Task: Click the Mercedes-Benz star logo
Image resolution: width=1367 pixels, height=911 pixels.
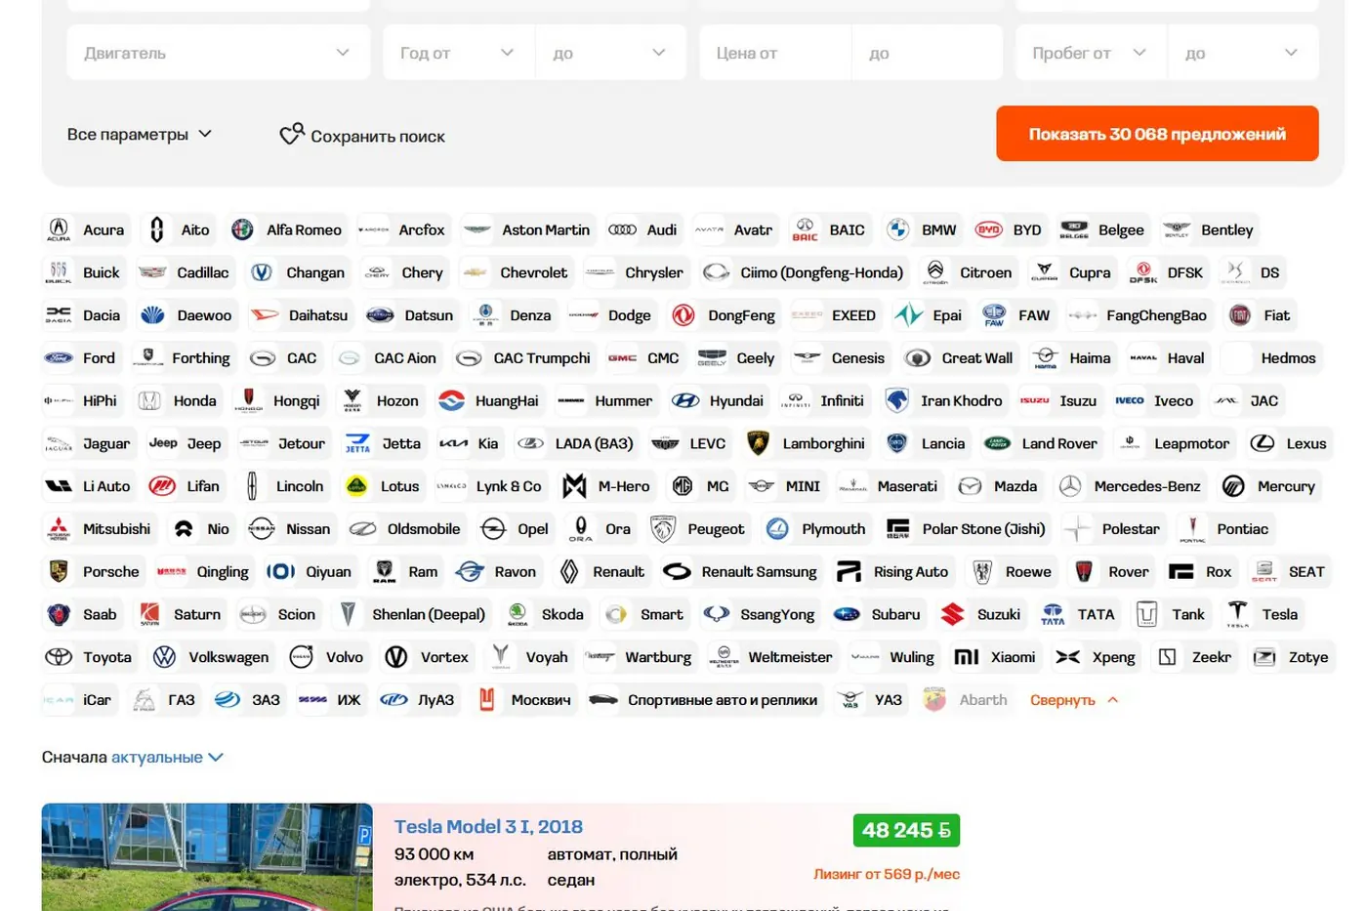Action: click(x=1070, y=486)
